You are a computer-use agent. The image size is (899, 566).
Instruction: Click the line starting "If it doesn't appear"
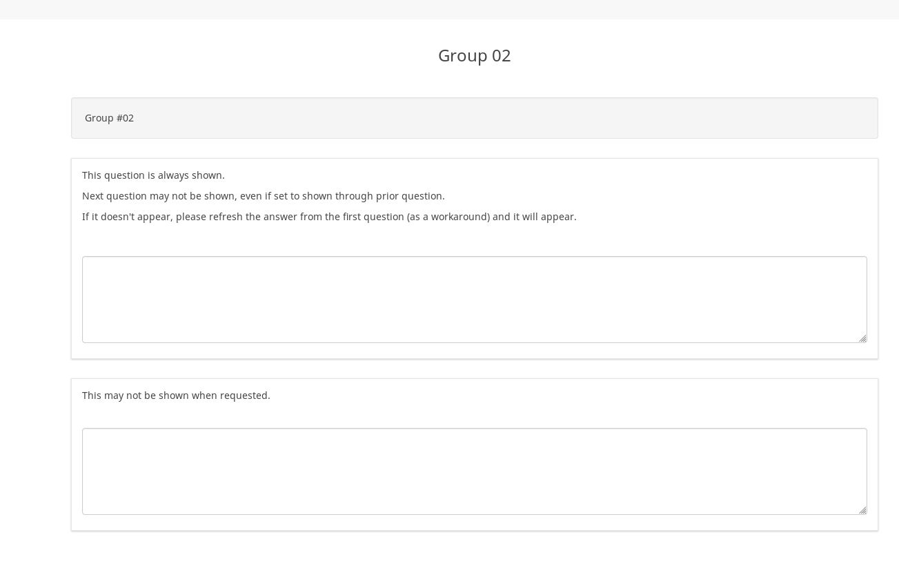328,217
